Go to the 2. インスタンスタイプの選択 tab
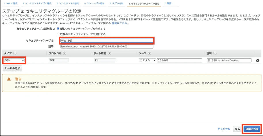263x136 pixels. 37,3
